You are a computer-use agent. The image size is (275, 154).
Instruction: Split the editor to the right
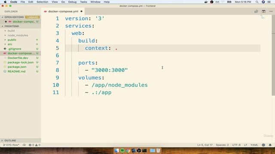point(263,12)
